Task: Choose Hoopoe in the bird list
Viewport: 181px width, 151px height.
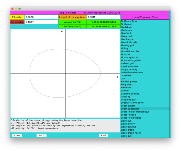Action: pos(125,54)
